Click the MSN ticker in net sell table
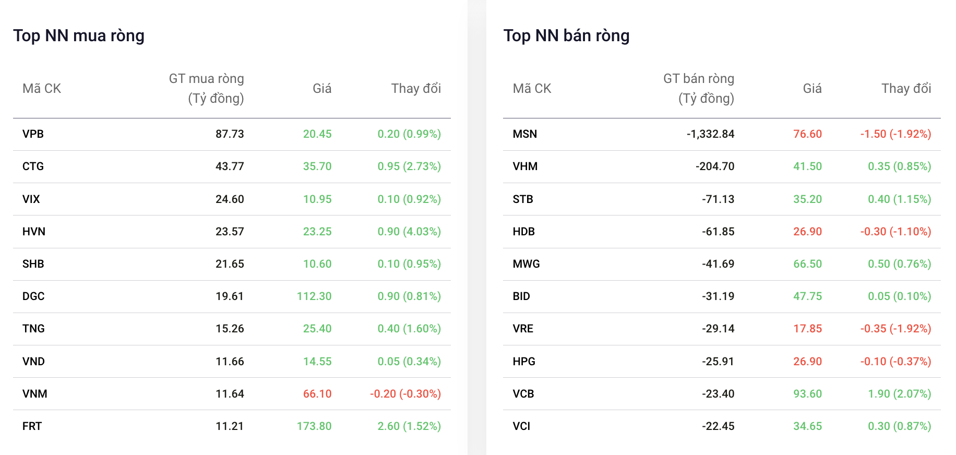The height and width of the screenshot is (455, 956). click(x=525, y=134)
